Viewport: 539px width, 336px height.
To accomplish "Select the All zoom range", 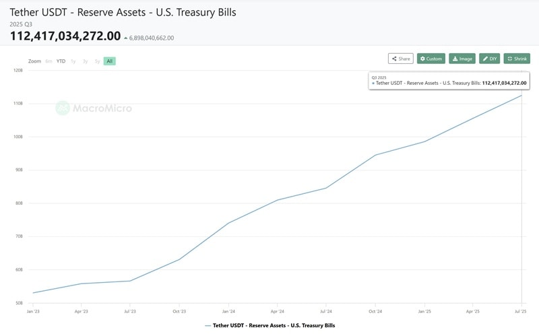I will pyautogui.click(x=109, y=61).
